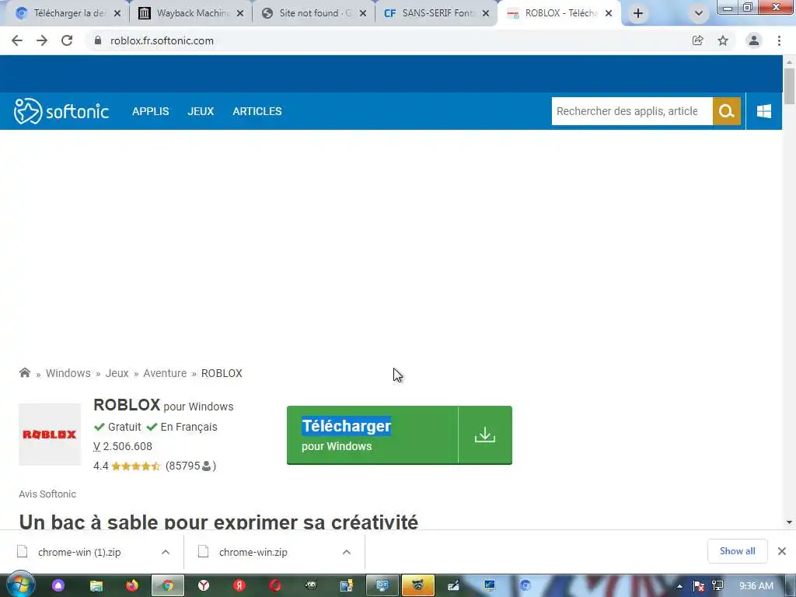Open the JEUX menu
796x597 pixels.
[x=201, y=111]
